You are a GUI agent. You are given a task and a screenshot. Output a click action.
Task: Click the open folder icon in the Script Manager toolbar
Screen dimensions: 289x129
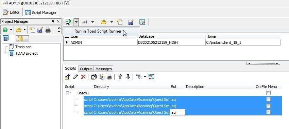click(104, 22)
